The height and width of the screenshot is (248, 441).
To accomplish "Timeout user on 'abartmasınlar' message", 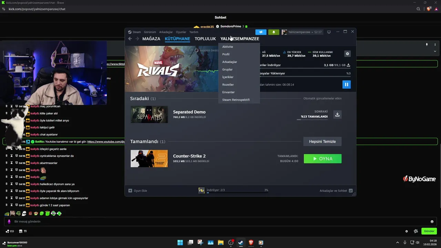I will (x=11, y=163).
